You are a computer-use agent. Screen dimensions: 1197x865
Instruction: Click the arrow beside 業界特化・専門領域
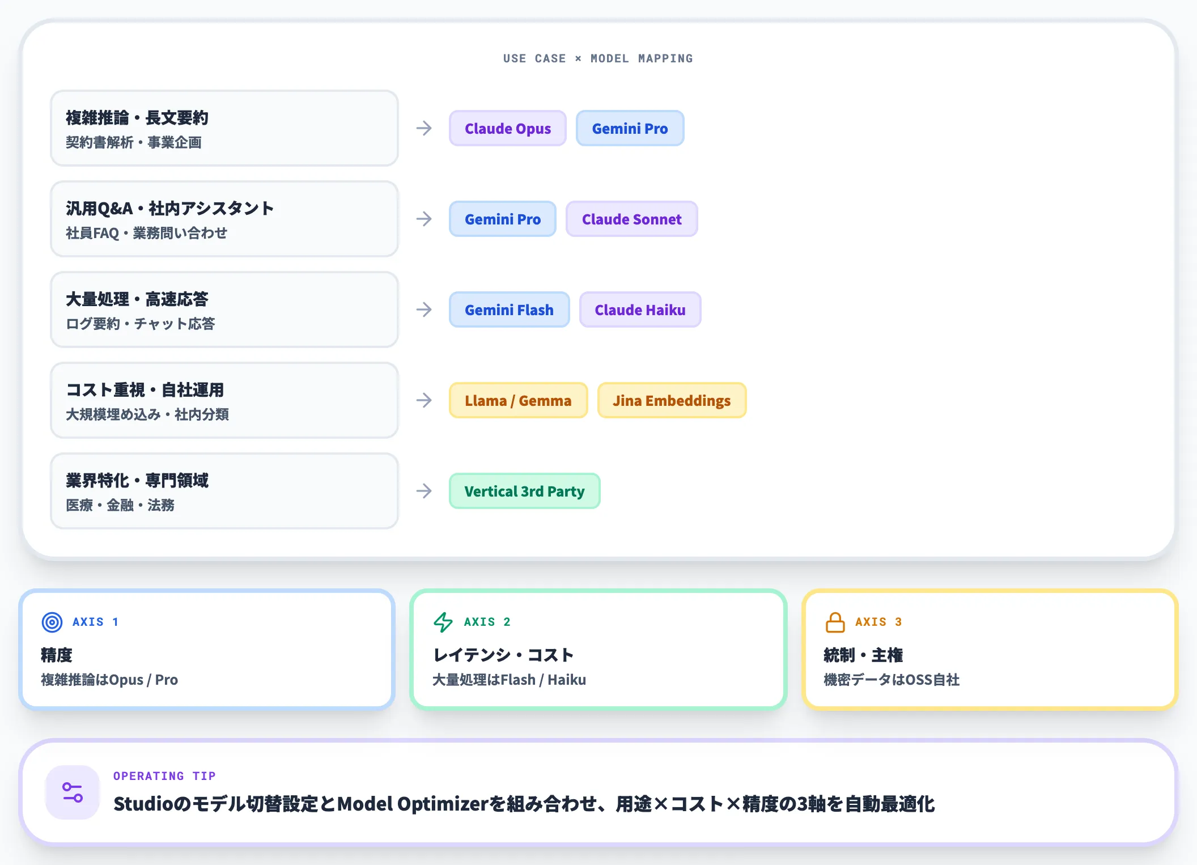point(424,491)
